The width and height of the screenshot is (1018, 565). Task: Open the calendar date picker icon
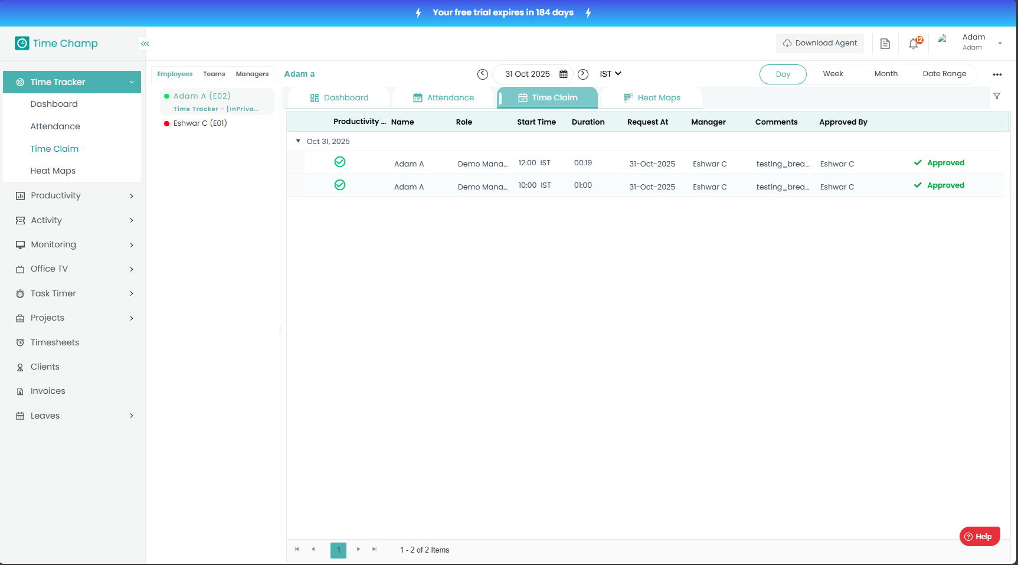[564, 74]
